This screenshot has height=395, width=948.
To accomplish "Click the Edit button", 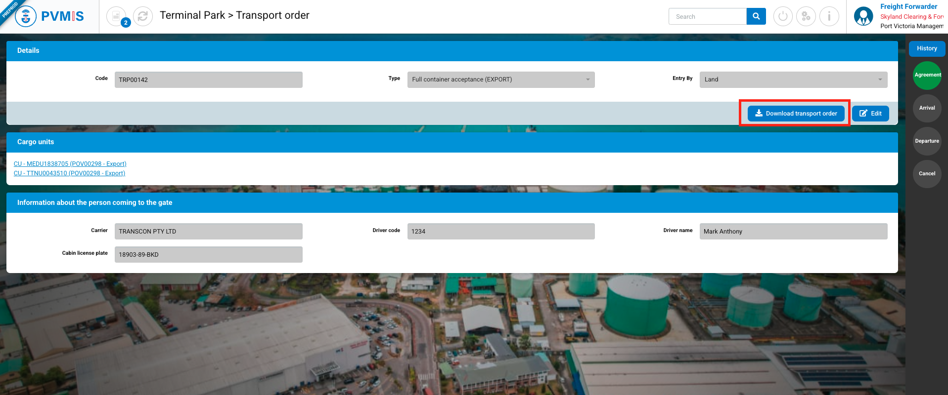I will coord(870,114).
